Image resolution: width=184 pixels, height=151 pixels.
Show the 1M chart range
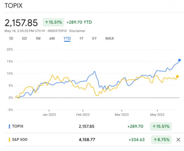tap(38, 38)
